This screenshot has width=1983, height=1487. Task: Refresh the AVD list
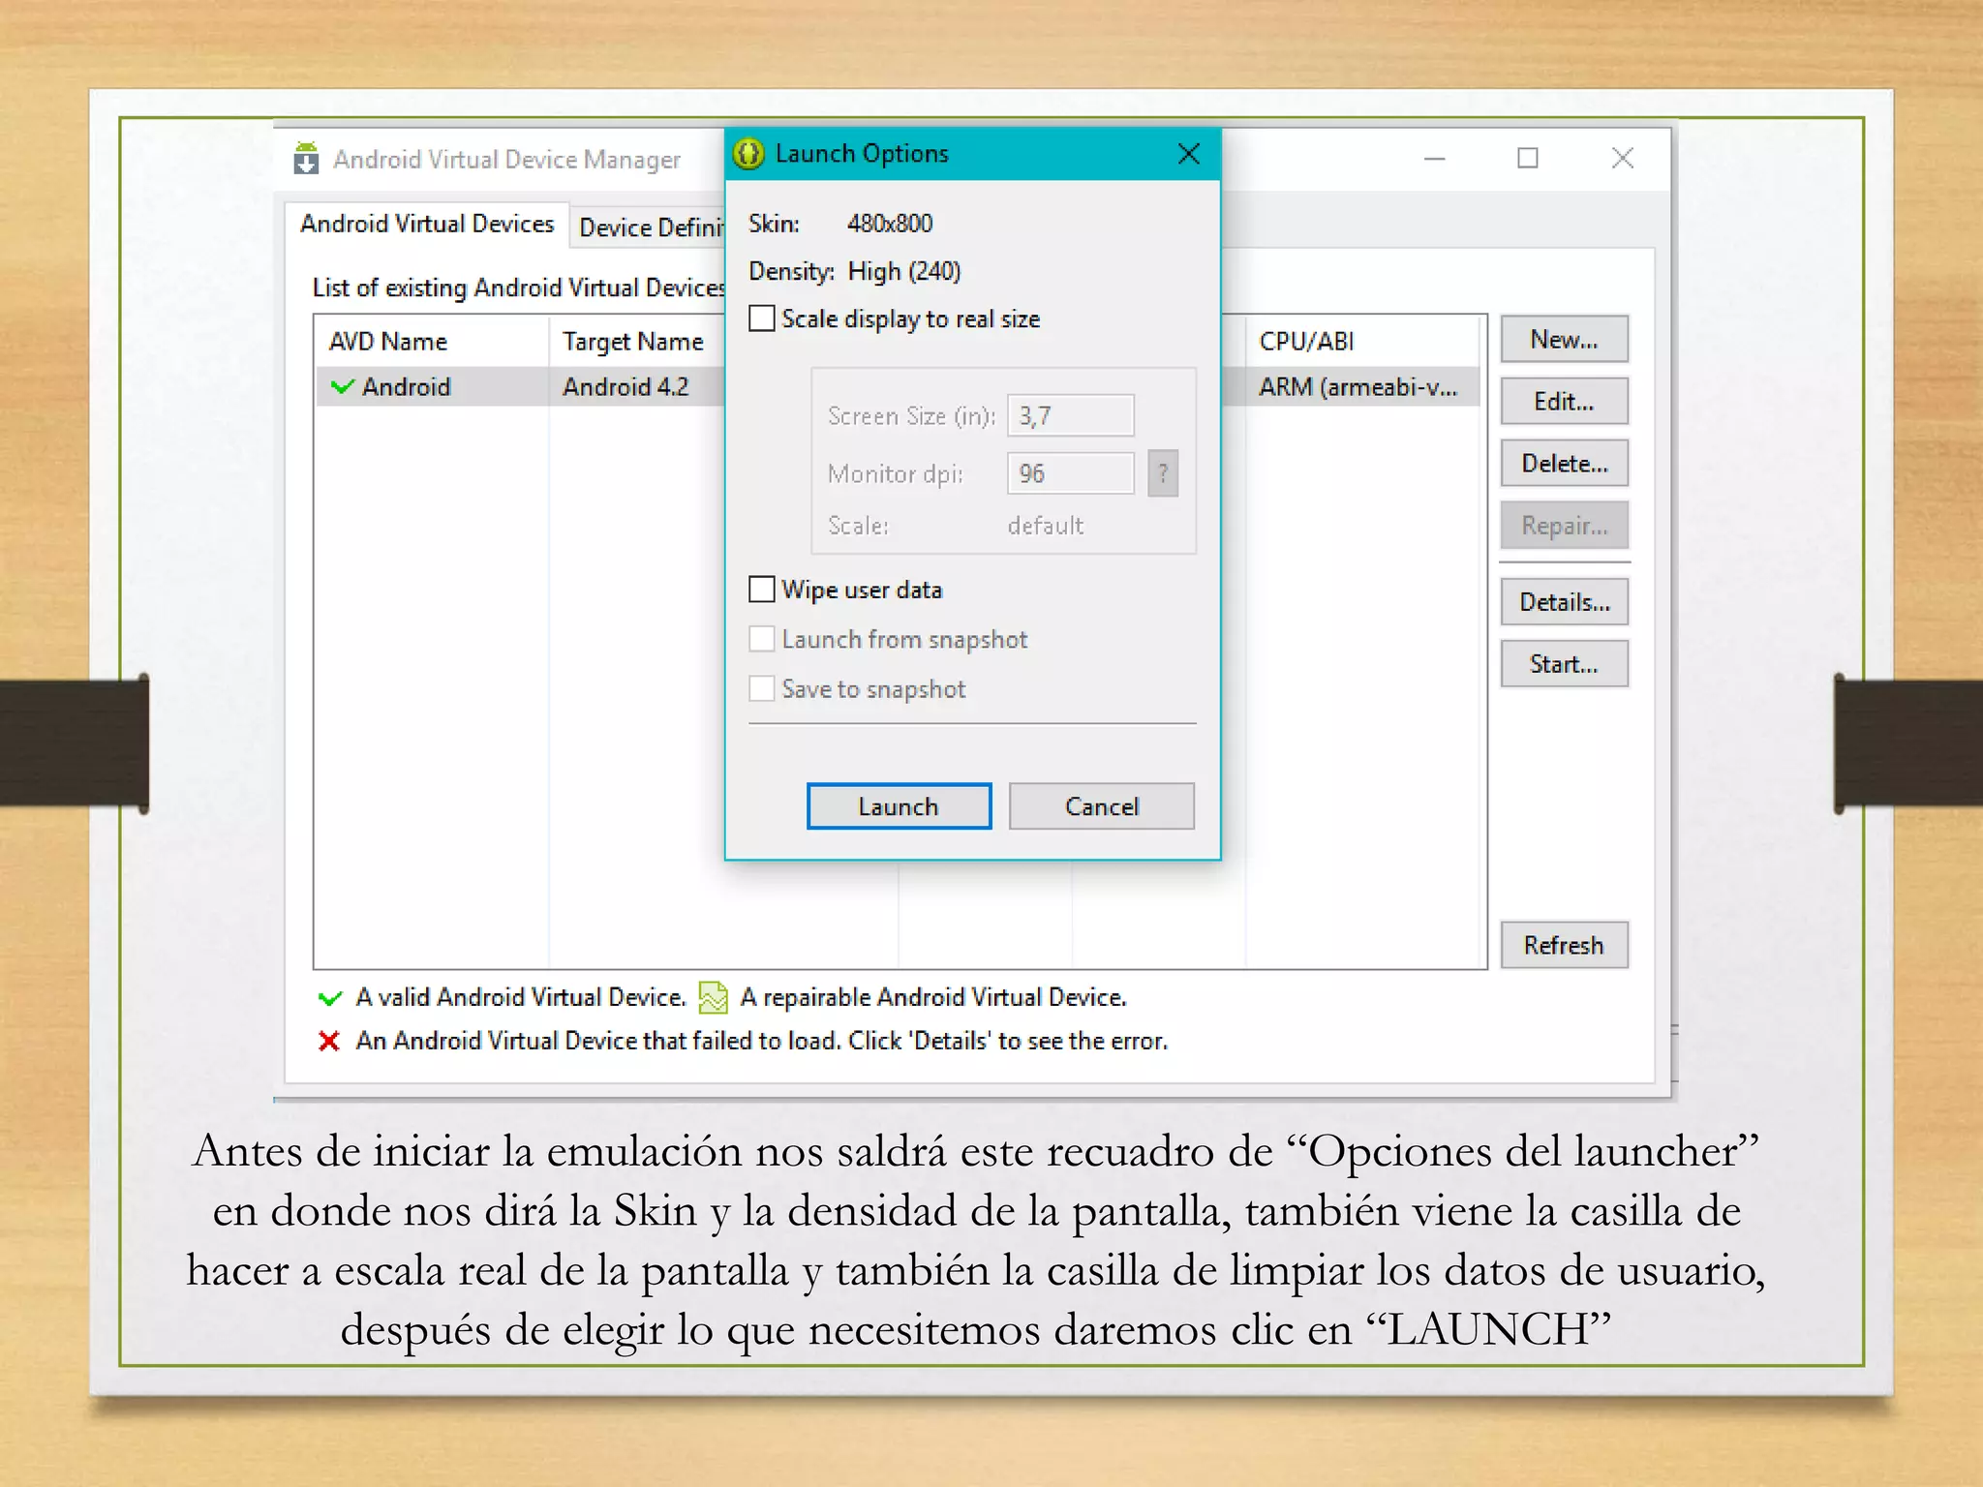tap(1565, 945)
